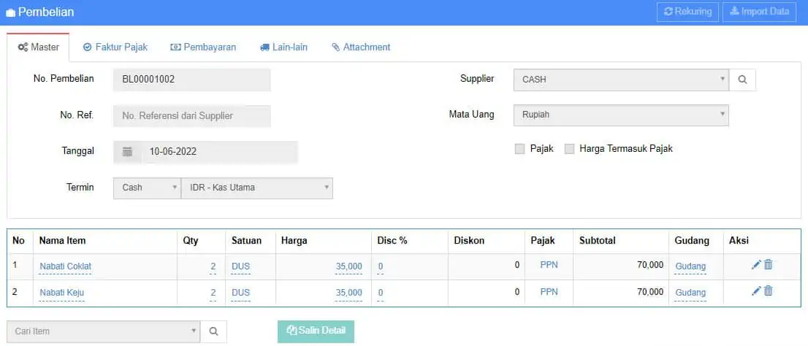Screen dimensions: 808x346
Task: Expand the IDR - Kas Utama dropdown
Action: click(257, 188)
